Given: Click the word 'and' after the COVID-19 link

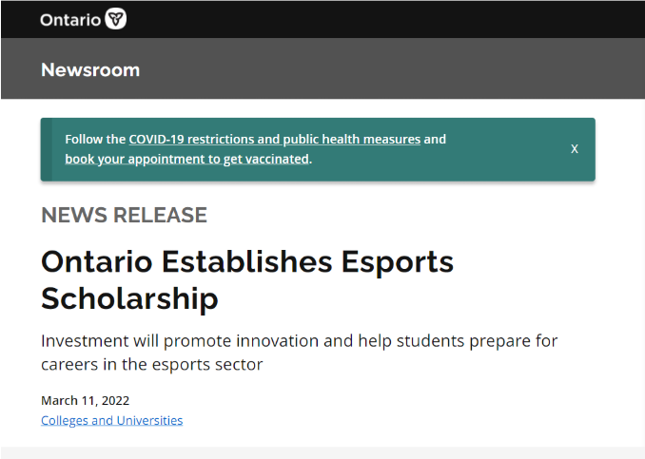Looking at the screenshot, I should [435, 139].
